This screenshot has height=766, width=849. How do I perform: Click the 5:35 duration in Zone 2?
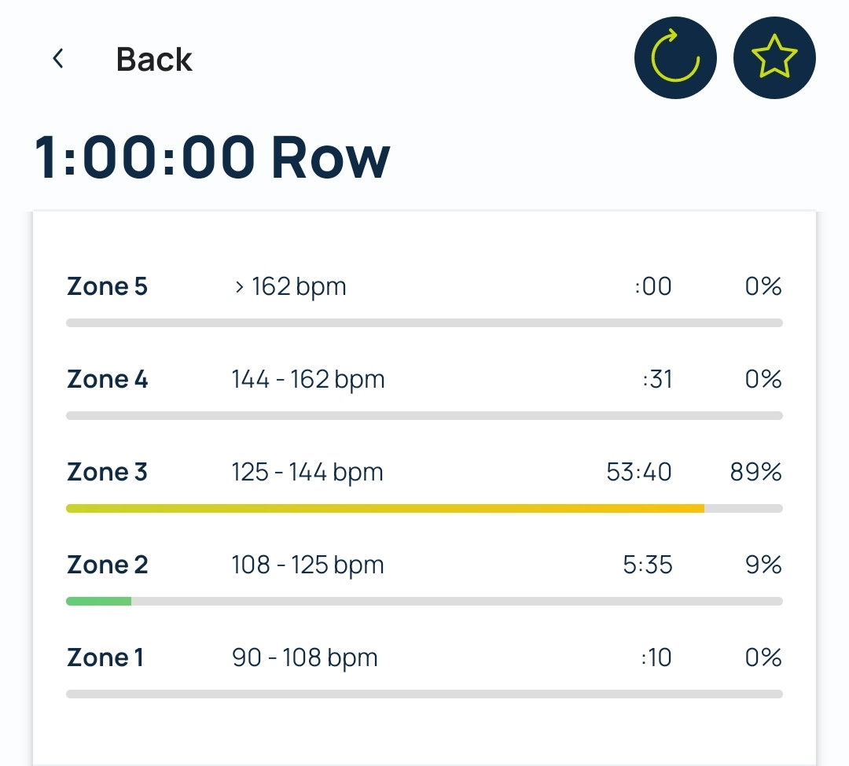(648, 565)
